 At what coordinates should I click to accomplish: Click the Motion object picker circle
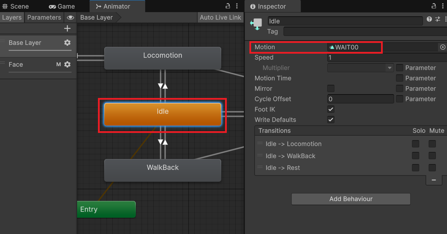click(x=442, y=47)
